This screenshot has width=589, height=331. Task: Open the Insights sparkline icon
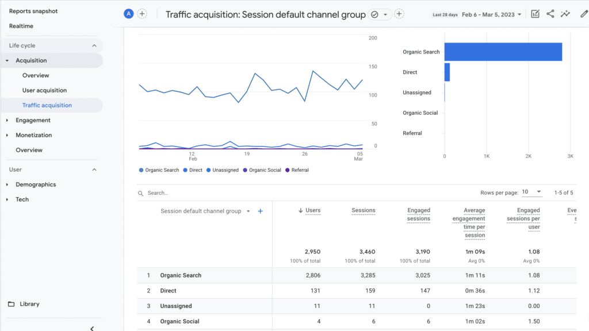566,14
